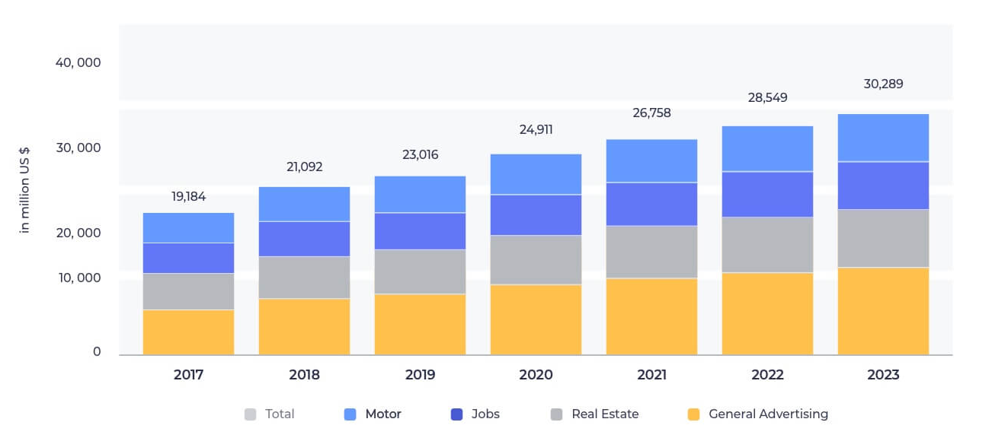Image resolution: width=992 pixels, height=438 pixels.
Task: Select the 2021 Real Estate bar segment
Action: (x=651, y=252)
